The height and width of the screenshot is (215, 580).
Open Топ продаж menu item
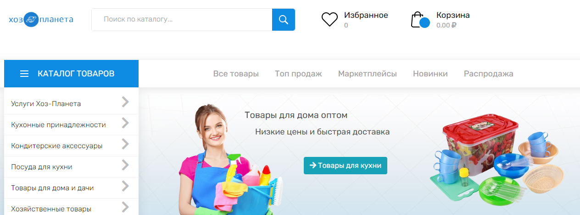298,74
